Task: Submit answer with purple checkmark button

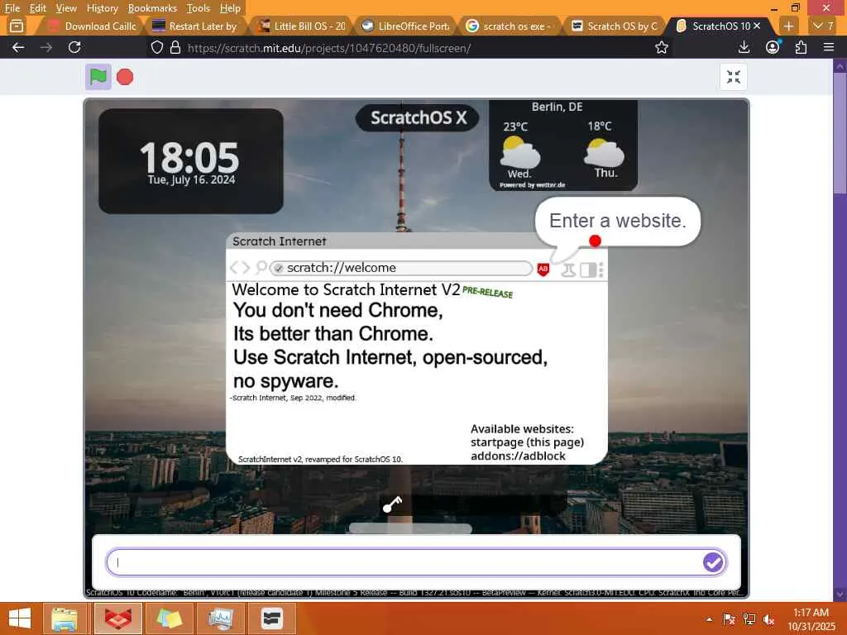Action: pyautogui.click(x=712, y=562)
